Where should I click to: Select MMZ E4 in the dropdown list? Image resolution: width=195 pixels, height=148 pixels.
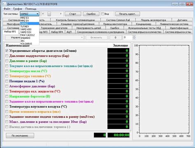tap(30, 21)
